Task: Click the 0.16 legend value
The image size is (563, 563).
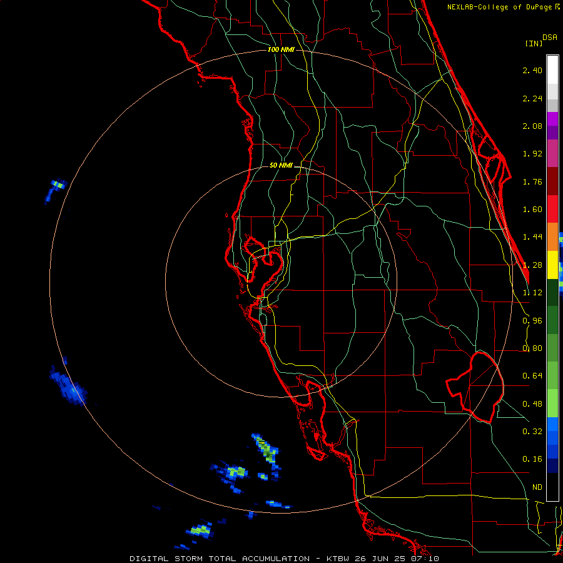Action: 532,459
